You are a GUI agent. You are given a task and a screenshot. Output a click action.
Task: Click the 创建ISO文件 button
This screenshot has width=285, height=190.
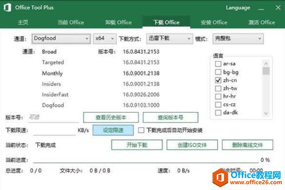click(x=192, y=145)
